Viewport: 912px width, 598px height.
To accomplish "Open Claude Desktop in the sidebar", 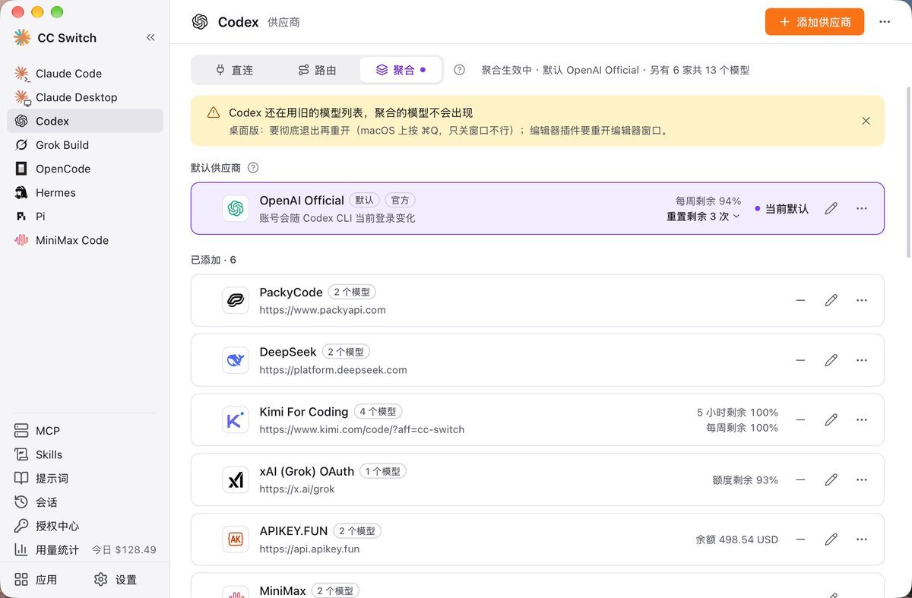I will point(85,97).
